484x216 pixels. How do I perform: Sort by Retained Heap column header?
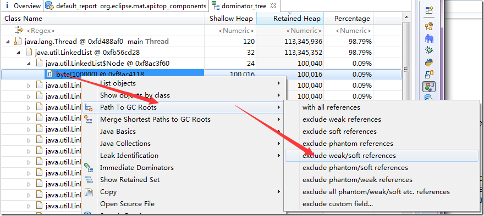290,19
